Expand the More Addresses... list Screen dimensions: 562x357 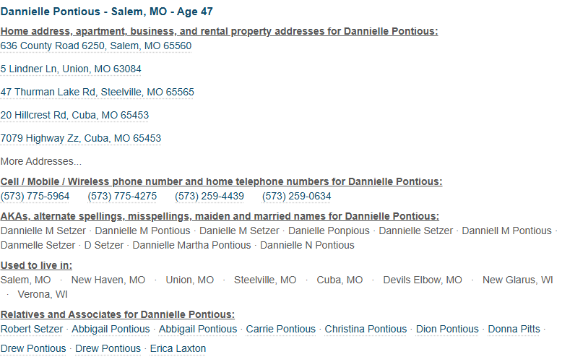point(41,161)
